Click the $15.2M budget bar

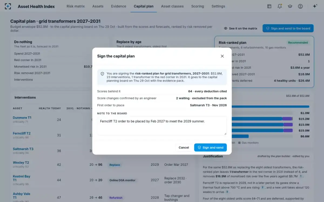262,119
